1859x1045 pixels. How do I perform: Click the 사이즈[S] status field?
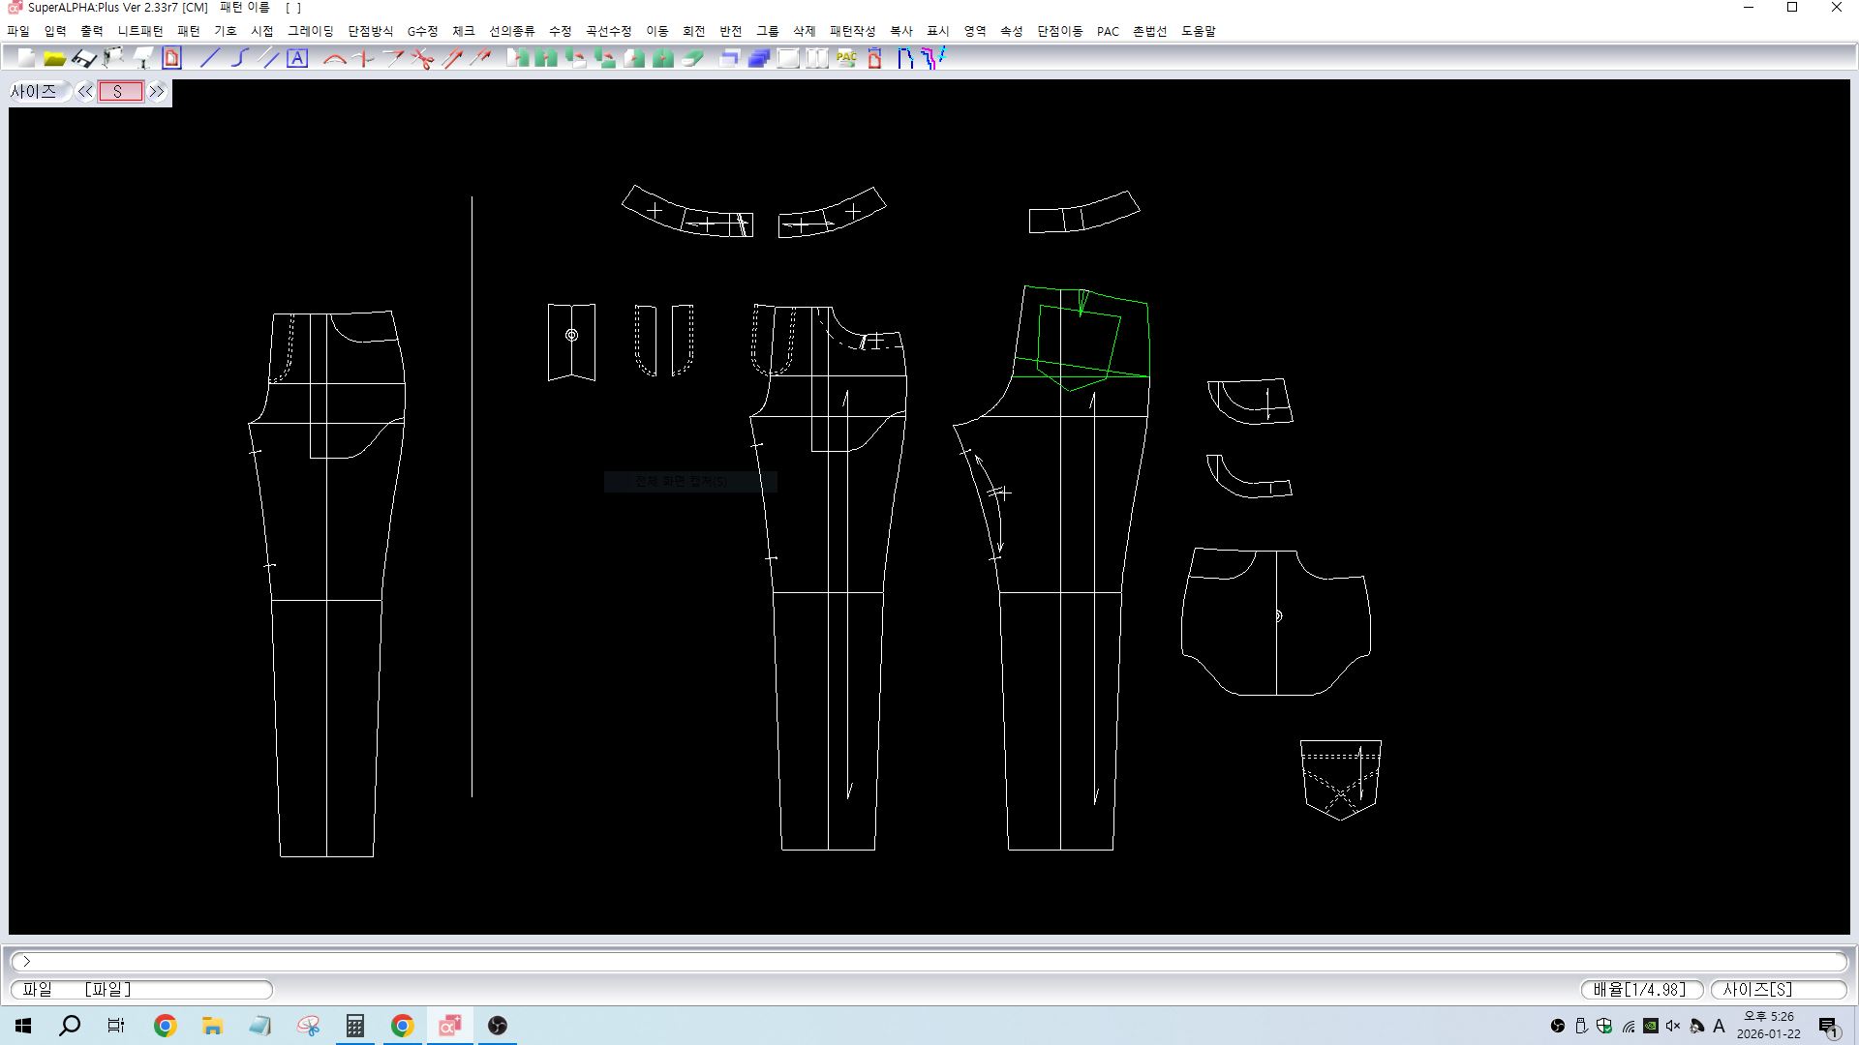pyautogui.click(x=1778, y=989)
